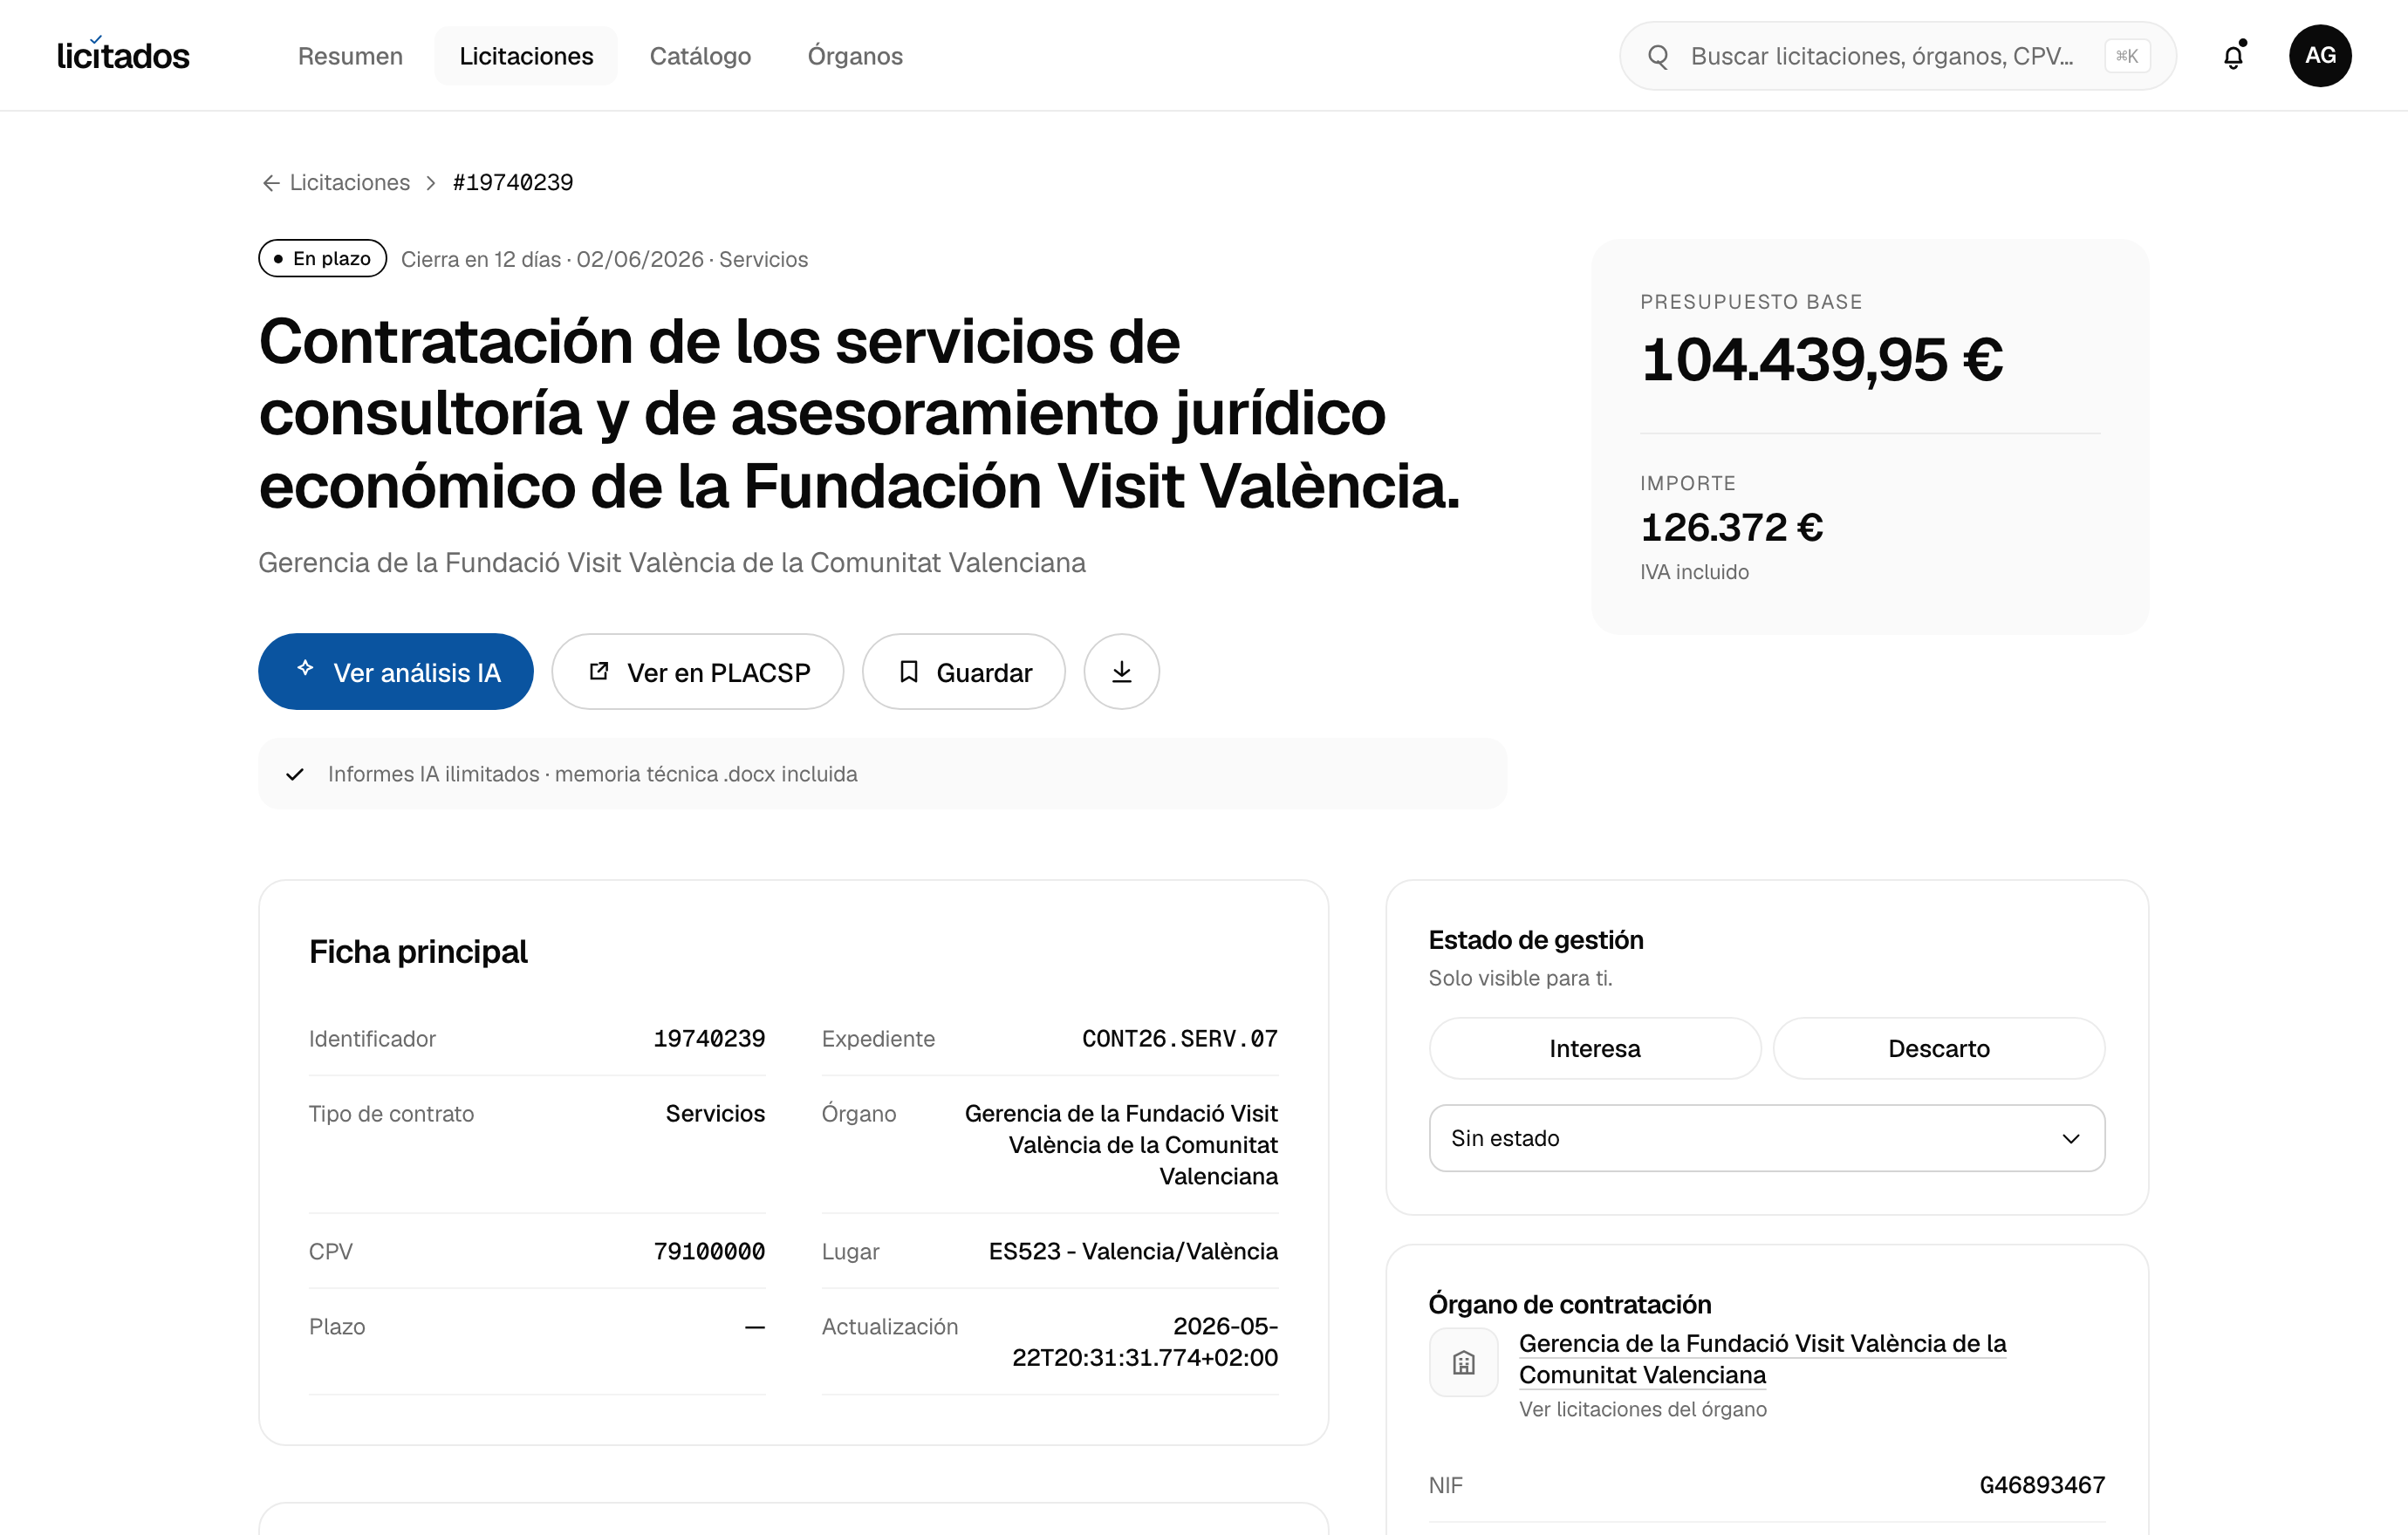Click expediente value CONT26.SERV.07
Image resolution: width=2408 pixels, height=1535 pixels.
pyautogui.click(x=1179, y=1040)
